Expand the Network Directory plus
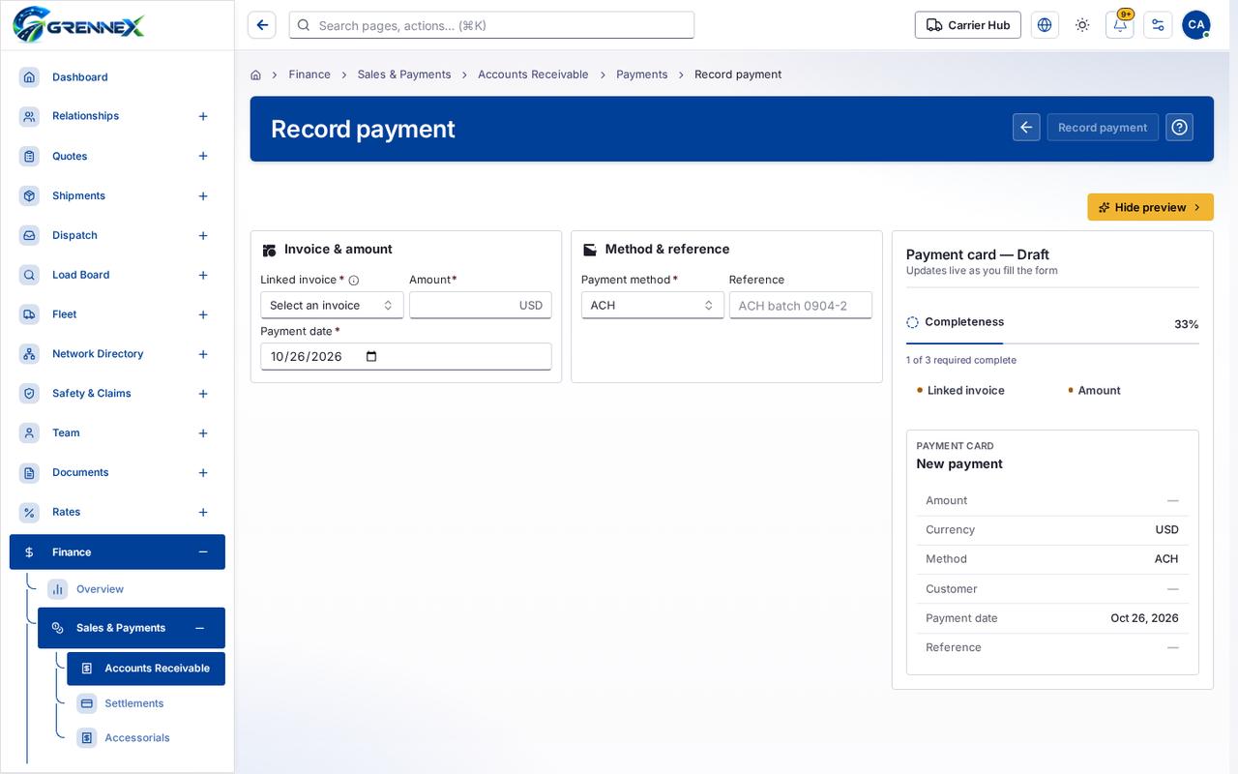 (x=203, y=354)
